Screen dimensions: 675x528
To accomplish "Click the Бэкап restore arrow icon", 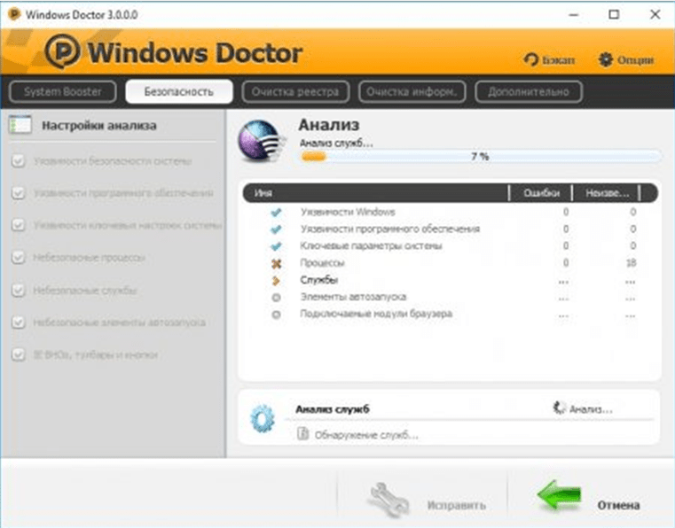I will [x=531, y=59].
